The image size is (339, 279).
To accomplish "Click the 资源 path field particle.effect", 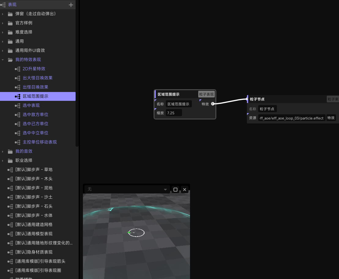I will (291, 118).
